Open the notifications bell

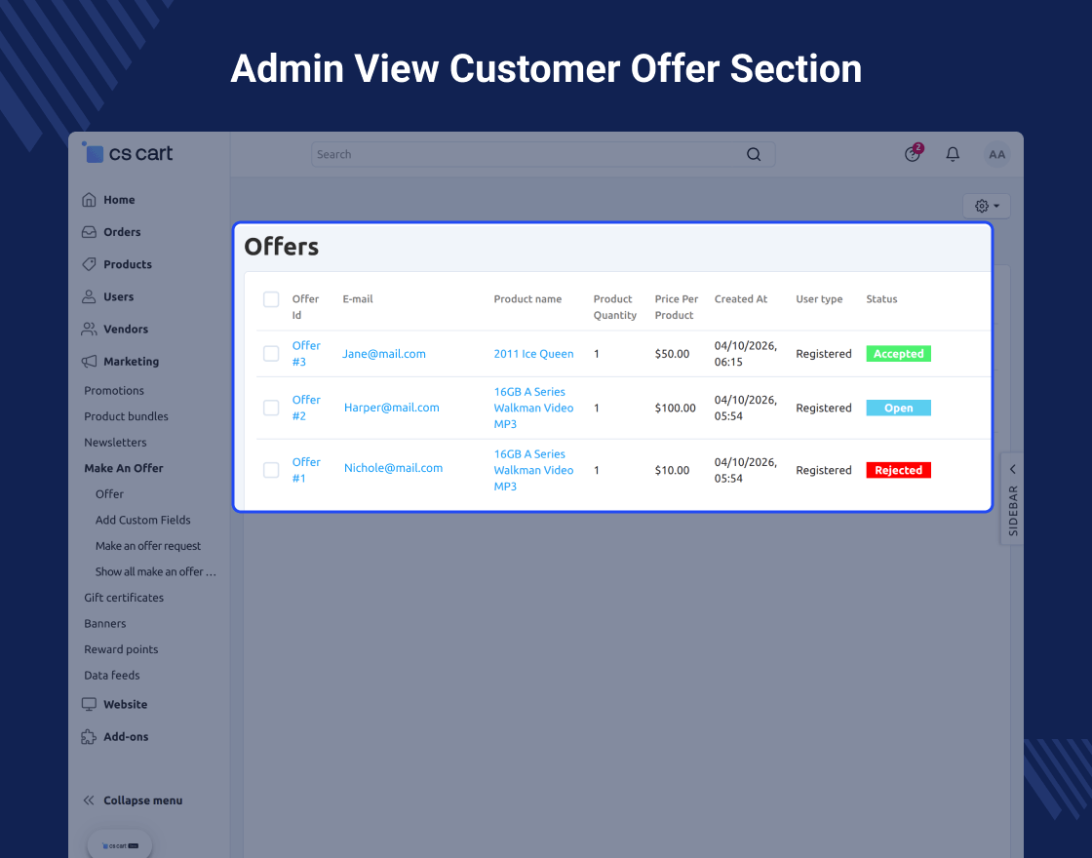click(953, 154)
